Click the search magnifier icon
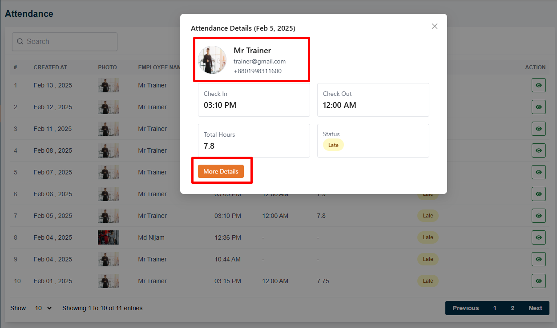 point(20,41)
